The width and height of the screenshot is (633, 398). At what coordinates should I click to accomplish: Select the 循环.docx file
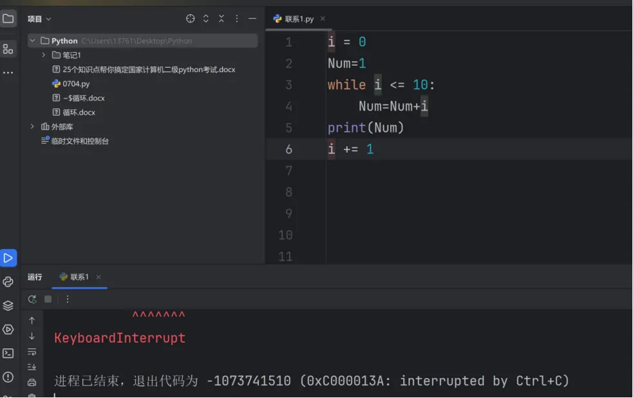click(x=74, y=113)
